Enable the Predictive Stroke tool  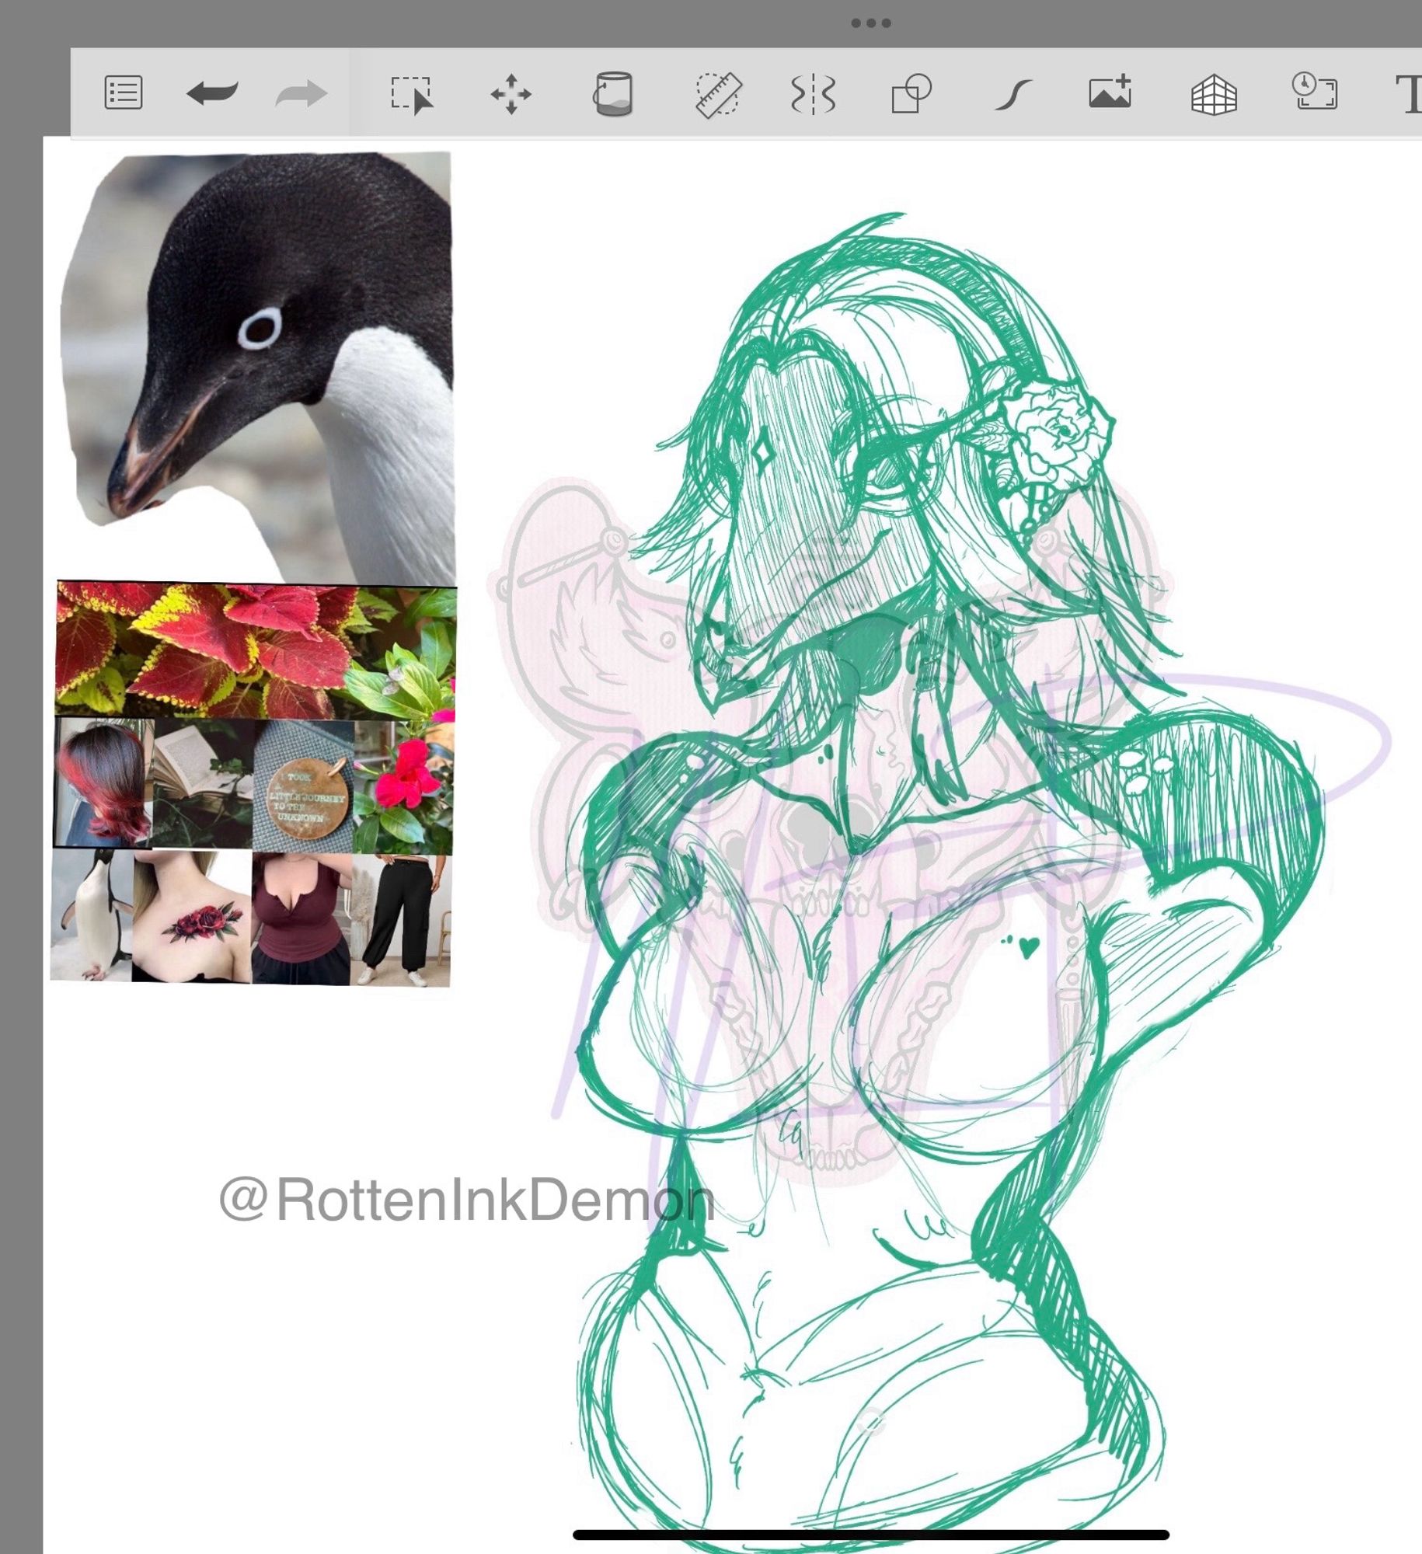(x=1013, y=96)
